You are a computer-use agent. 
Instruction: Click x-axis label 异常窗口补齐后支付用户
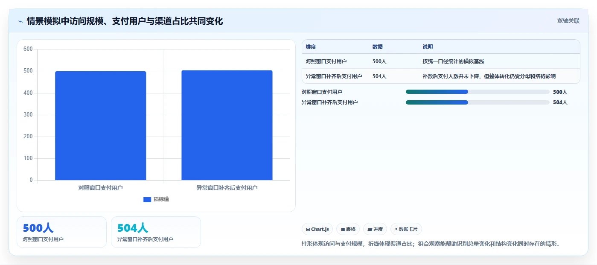tap(227, 188)
